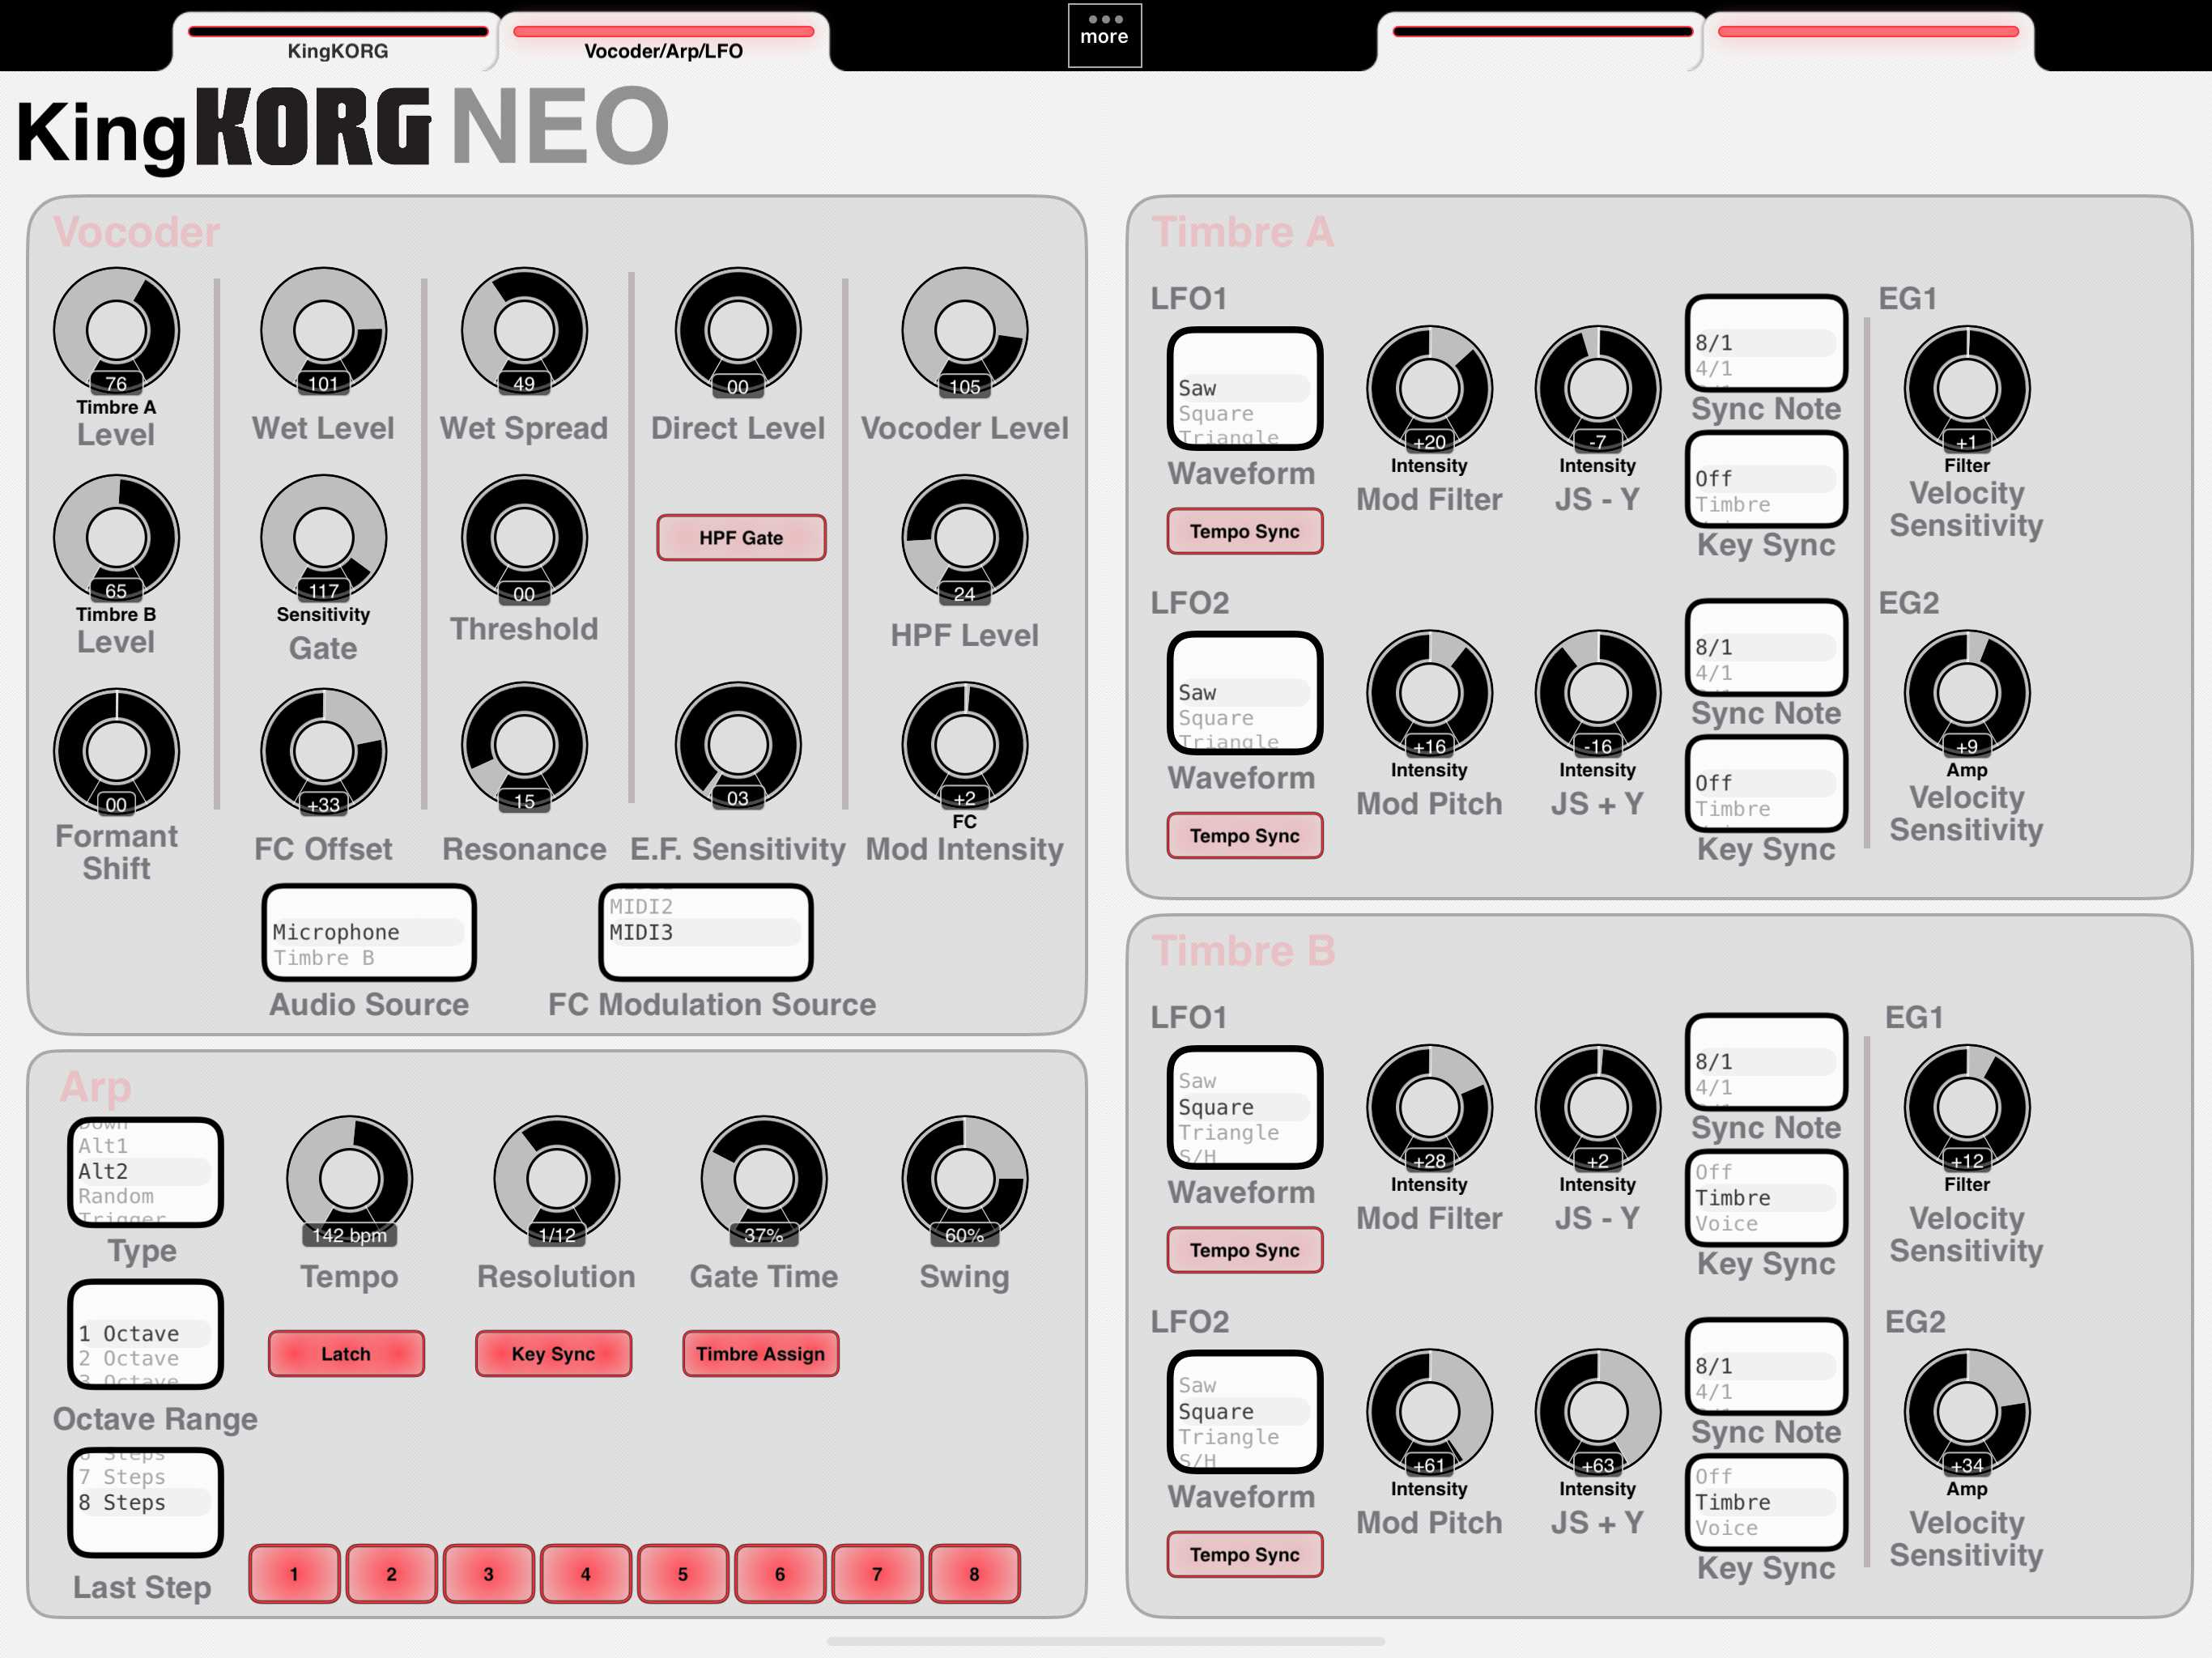
Task: Select the FC Mod Intensity knob
Action: pyautogui.click(x=964, y=745)
